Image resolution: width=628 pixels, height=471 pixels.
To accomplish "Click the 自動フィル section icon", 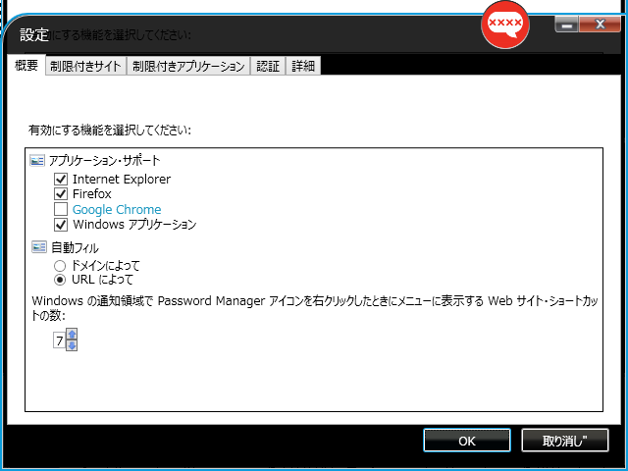I will click(x=39, y=247).
